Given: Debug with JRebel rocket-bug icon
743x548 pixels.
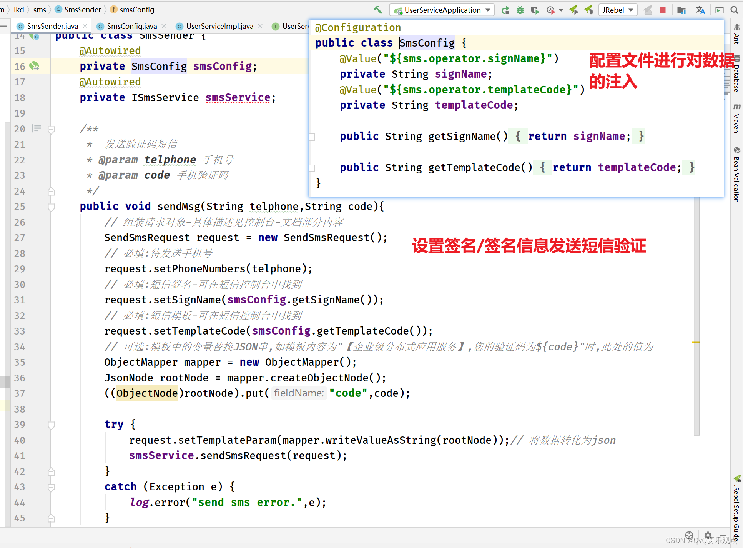Looking at the screenshot, I should coord(589,10).
